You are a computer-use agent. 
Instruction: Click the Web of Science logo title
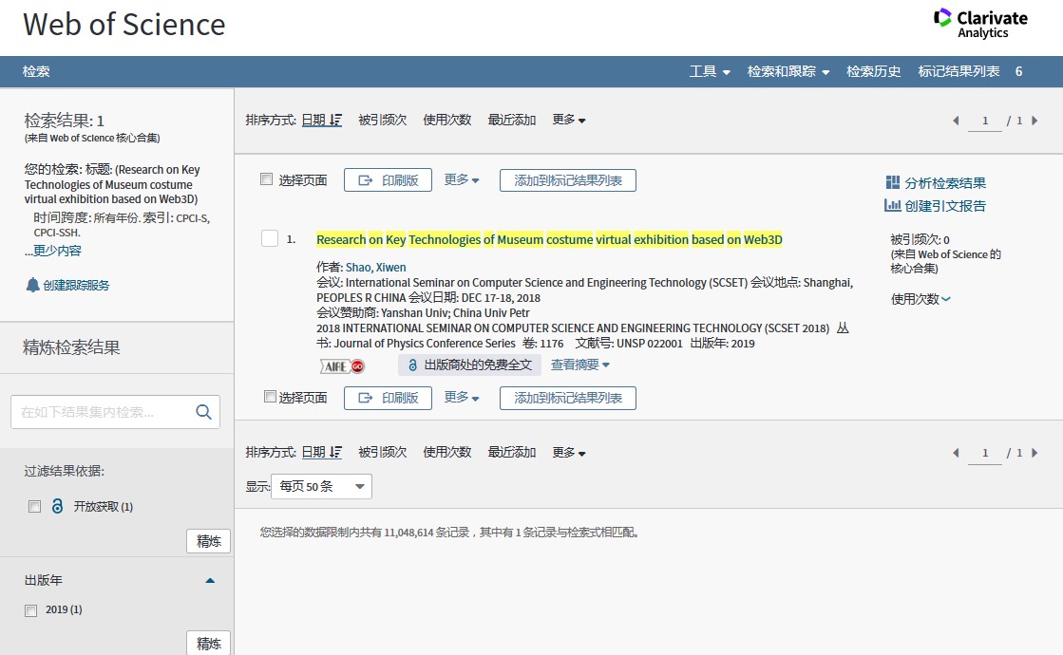pos(124,25)
